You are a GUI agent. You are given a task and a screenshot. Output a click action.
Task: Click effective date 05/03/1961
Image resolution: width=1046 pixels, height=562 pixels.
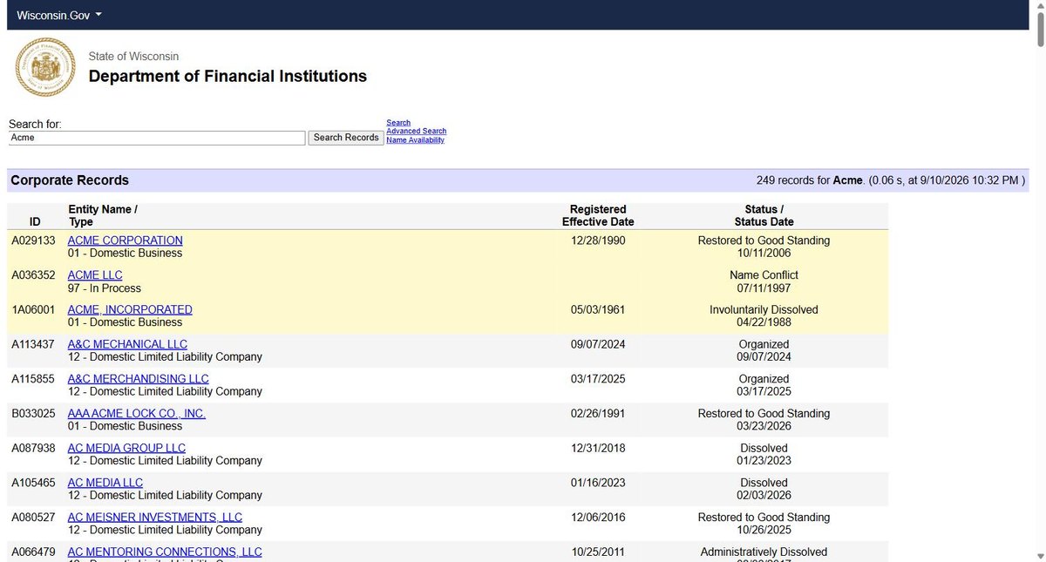point(598,310)
